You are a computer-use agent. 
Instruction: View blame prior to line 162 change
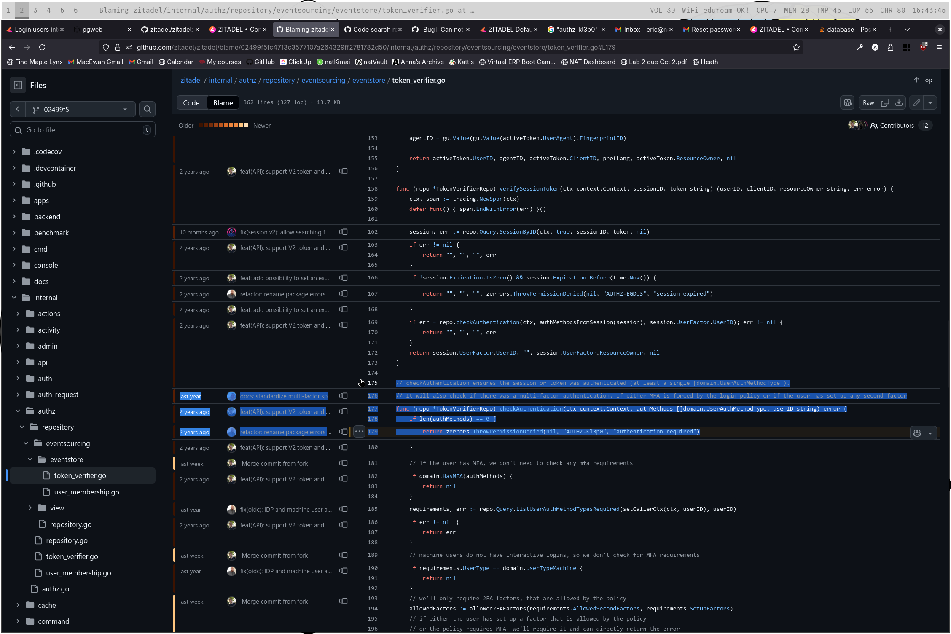344,232
